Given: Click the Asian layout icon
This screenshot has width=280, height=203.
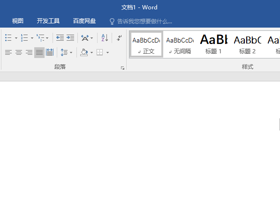Looking at the screenshot, I should coord(85,38).
